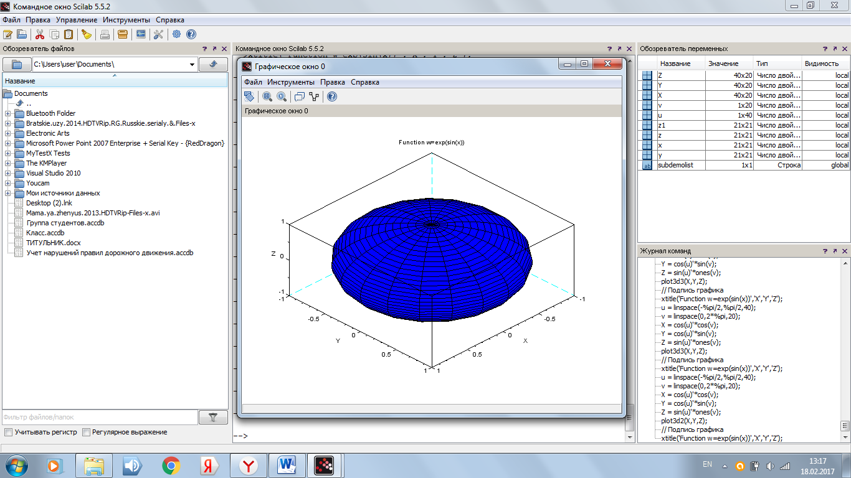Close the command history panel

coord(846,251)
